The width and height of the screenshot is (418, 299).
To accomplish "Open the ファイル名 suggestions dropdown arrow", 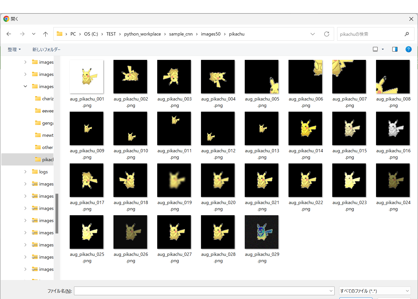I will pyautogui.click(x=331, y=291).
